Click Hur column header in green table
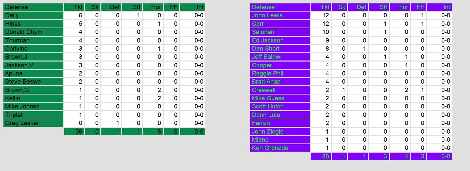Screen dimensions: 470x171 point(153,7)
